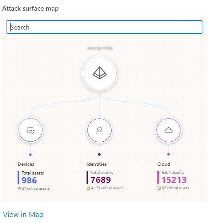Click the pink dot under the Cloud node

(x=168, y=154)
